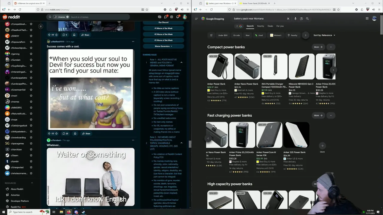Screen dimensions: 383x215
Task: Open Windows Start menu
Action: coord(3,212)
